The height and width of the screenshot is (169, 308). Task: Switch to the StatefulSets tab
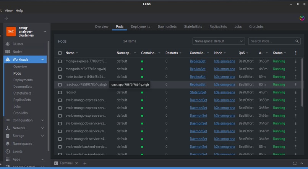193,27
